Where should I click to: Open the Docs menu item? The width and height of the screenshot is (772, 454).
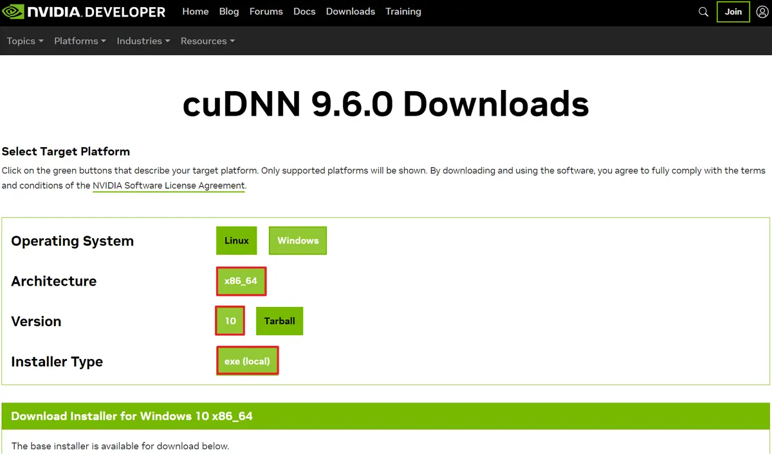point(304,12)
